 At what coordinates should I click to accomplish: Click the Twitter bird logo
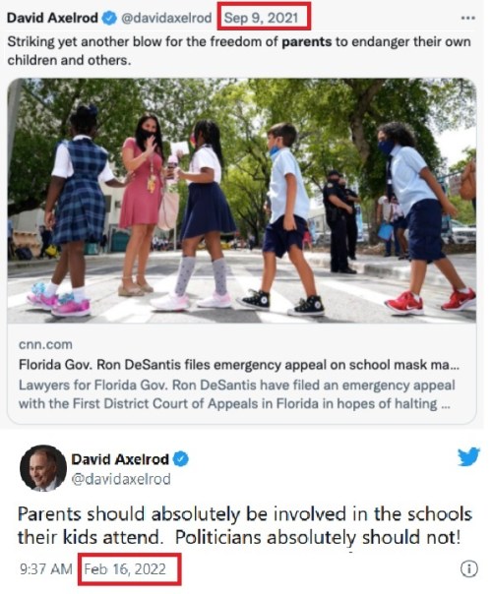[468, 456]
